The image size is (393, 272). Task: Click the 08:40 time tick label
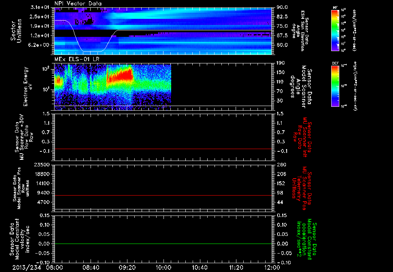tap(91, 267)
